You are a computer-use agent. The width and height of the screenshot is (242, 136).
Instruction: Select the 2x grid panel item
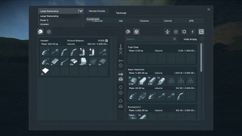point(102,61)
